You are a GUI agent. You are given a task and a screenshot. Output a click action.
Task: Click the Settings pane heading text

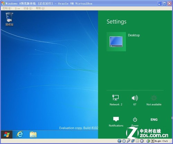pyautogui.click(x=117, y=22)
